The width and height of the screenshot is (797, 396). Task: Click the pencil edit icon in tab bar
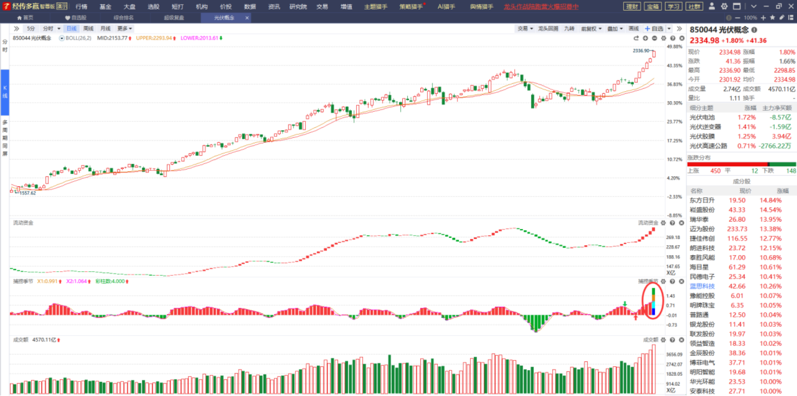(781, 18)
